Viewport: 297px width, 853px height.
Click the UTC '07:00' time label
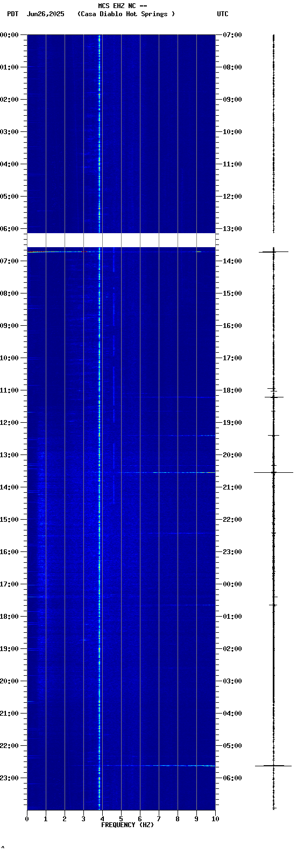[232, 35]
